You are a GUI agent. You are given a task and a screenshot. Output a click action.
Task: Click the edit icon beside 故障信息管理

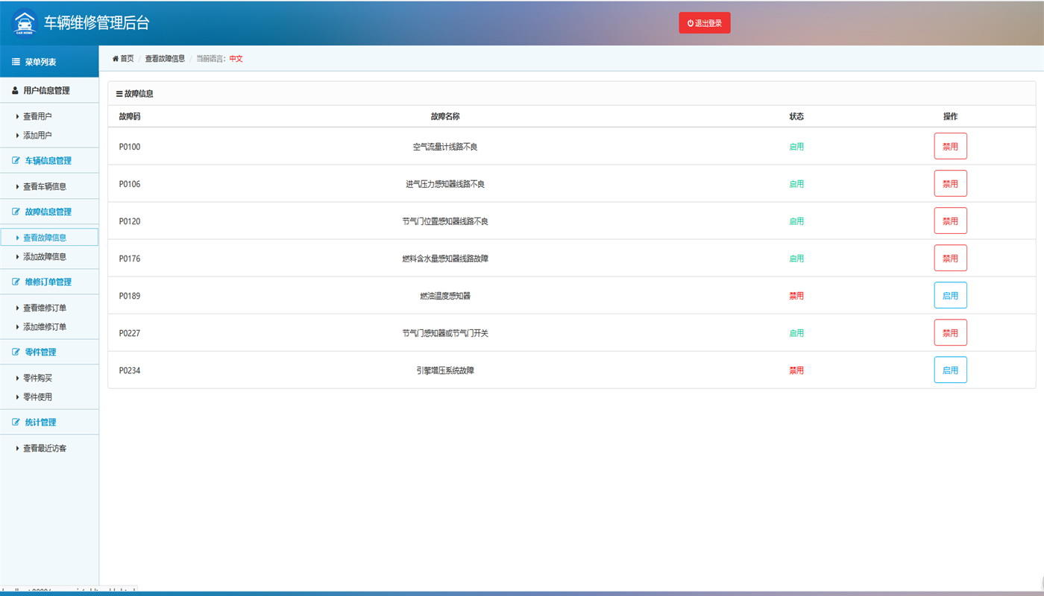16,212
